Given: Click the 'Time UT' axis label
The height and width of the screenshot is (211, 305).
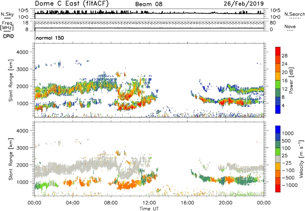Looking at the screenshot, I should (149, 209).
